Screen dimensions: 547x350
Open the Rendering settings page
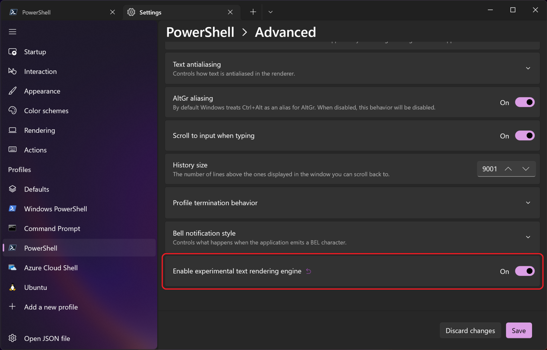39,130
